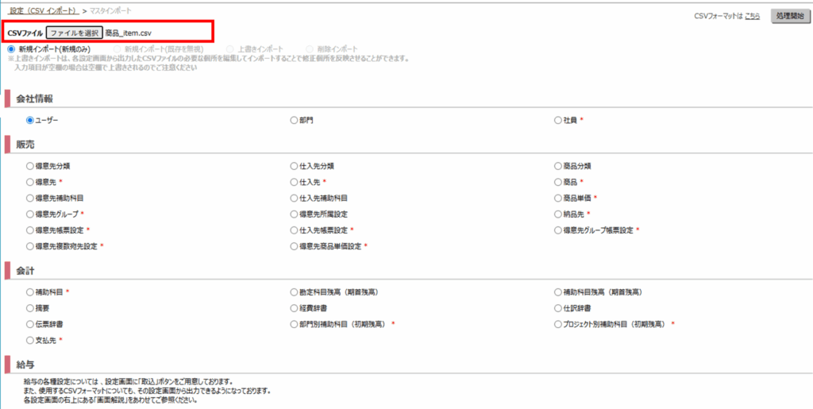Select the 補助科目 radio option under 会計
This screenshot has height=409, width=813.
30,292
